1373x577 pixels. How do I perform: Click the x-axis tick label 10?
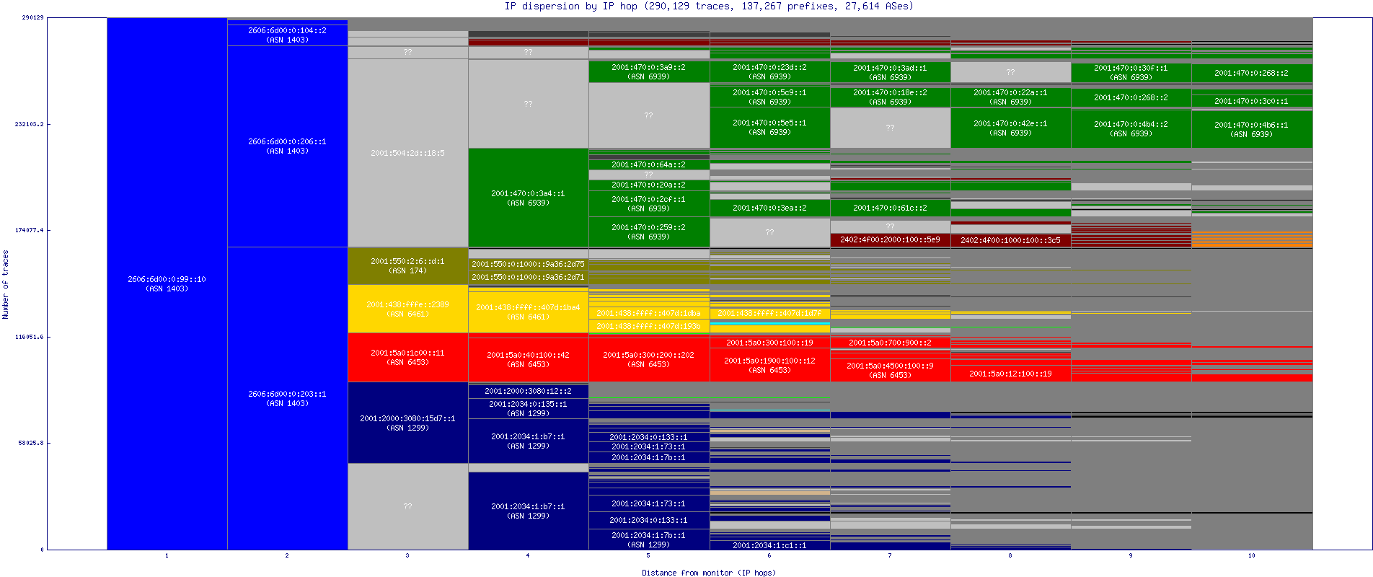pos(1252,555)
